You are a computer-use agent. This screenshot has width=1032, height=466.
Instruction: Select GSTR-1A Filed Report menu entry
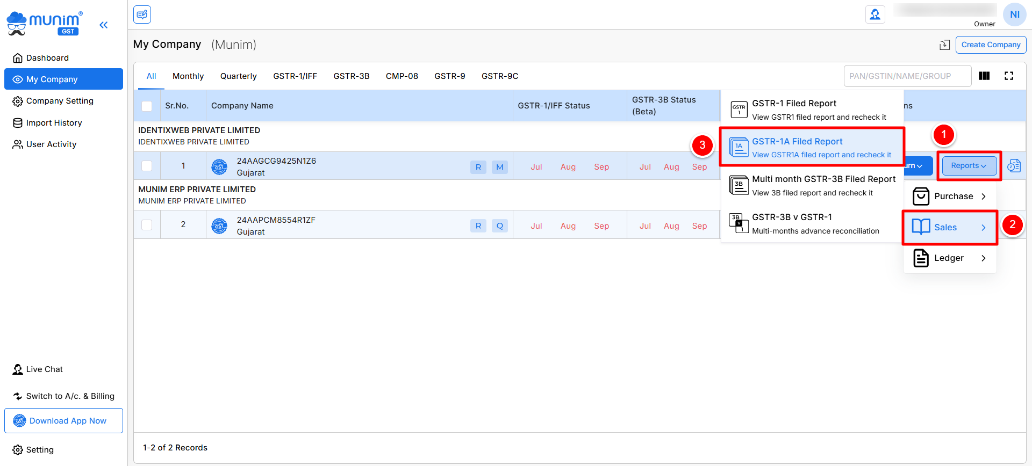(812, 147)
